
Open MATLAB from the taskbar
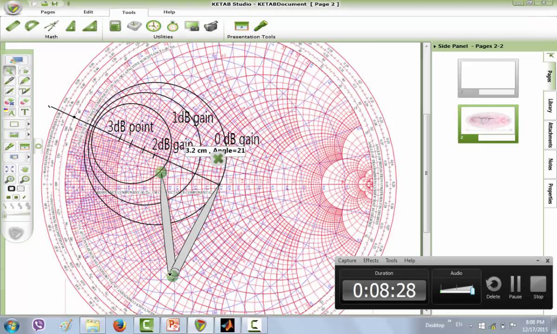227,325
